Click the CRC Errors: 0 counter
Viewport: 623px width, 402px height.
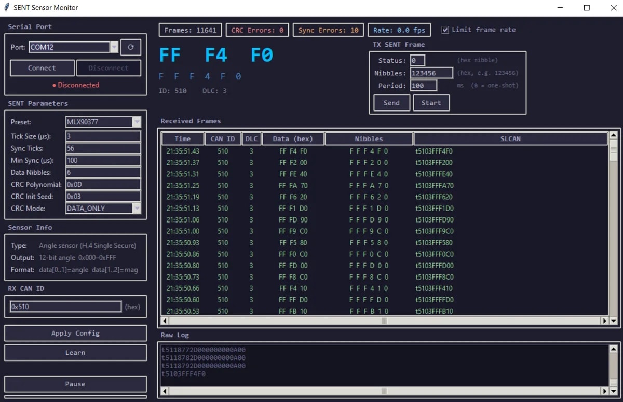[258, 30]
